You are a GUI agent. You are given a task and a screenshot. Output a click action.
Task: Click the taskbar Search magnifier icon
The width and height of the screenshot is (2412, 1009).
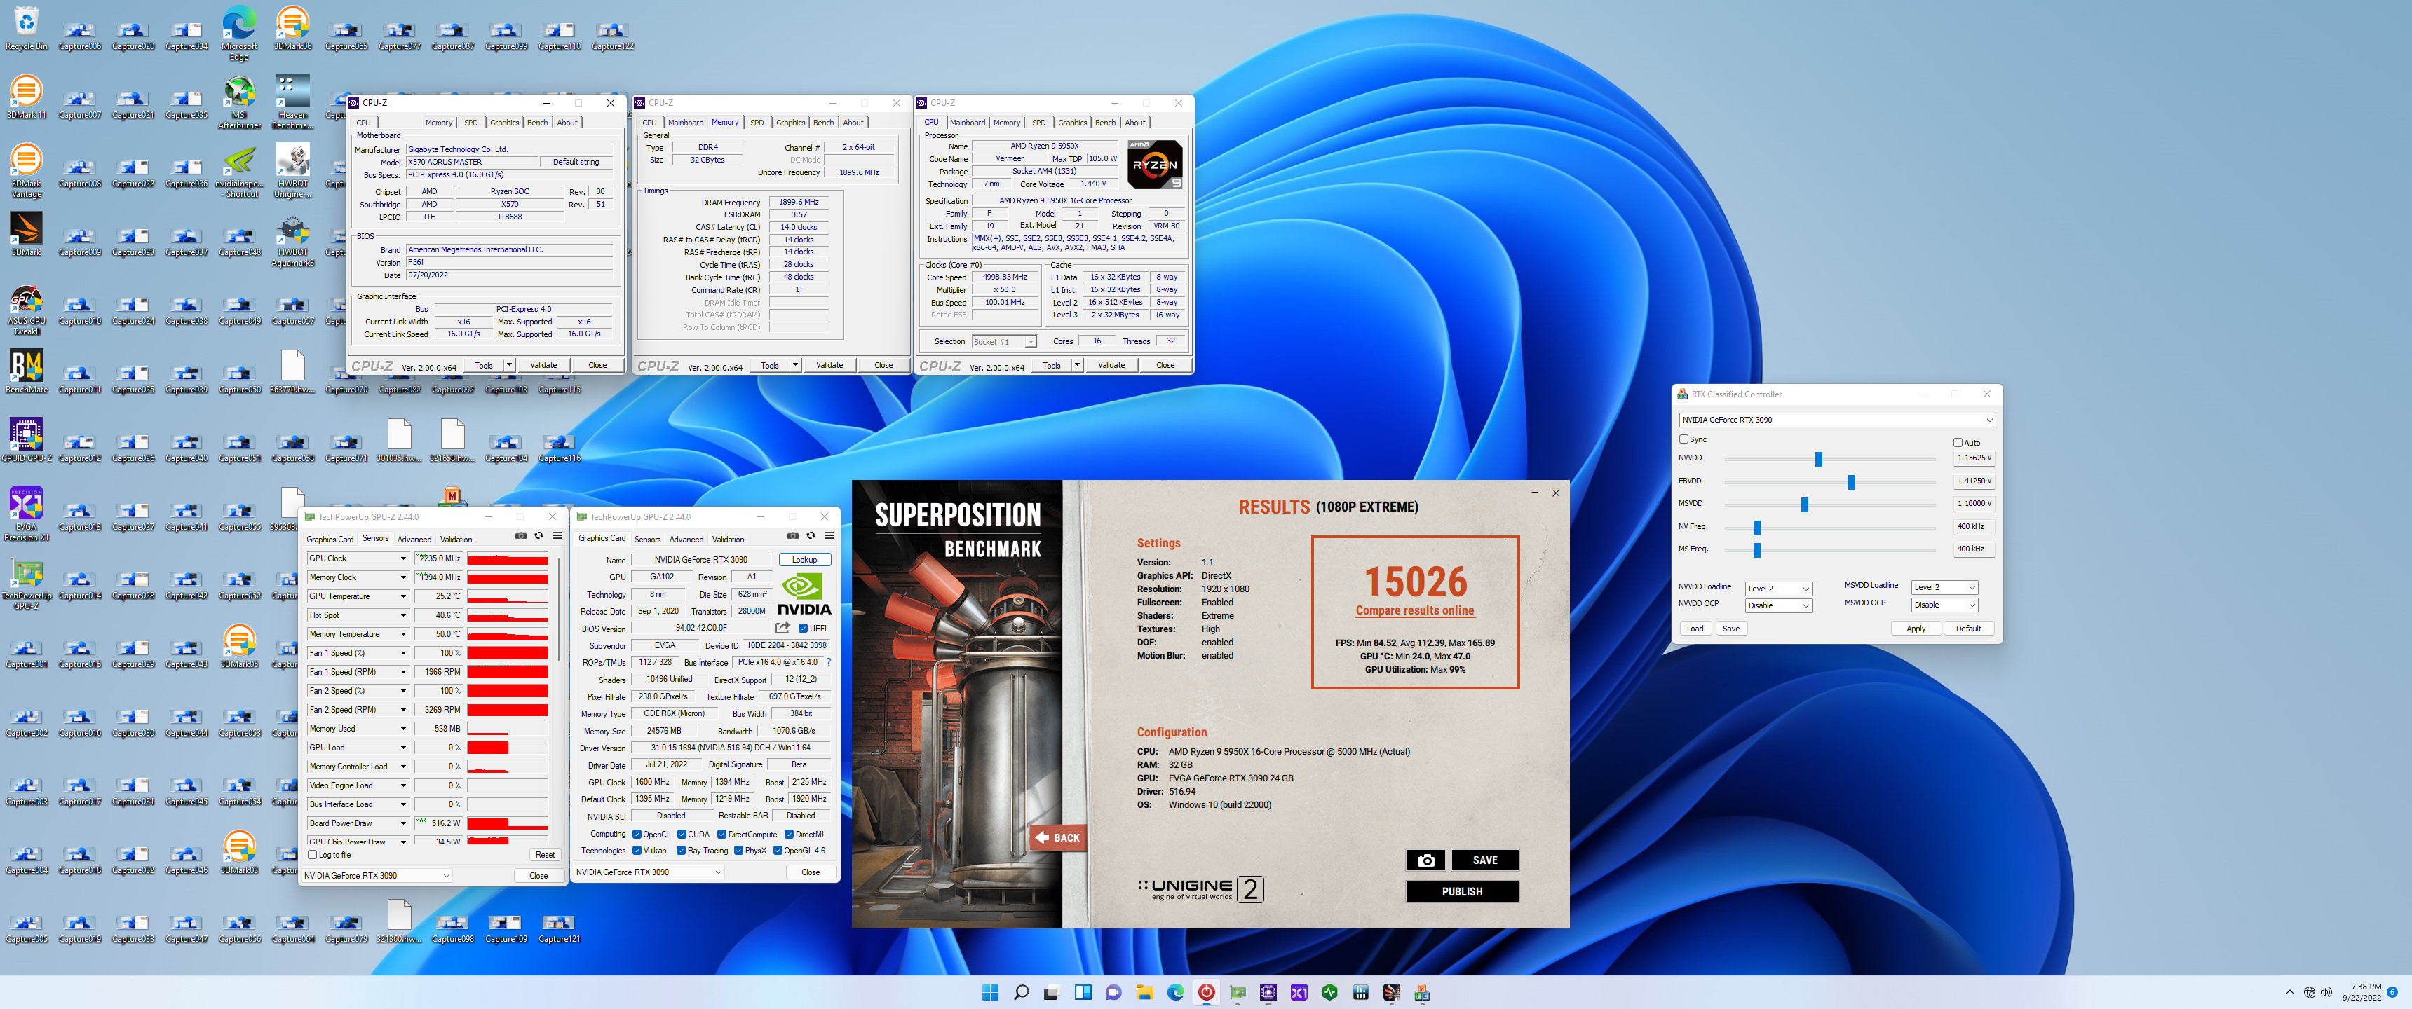[1021, 992]
